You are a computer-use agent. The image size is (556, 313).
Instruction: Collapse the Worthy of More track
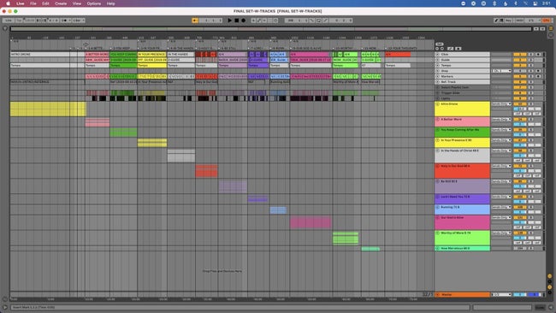tap(438, 233)
